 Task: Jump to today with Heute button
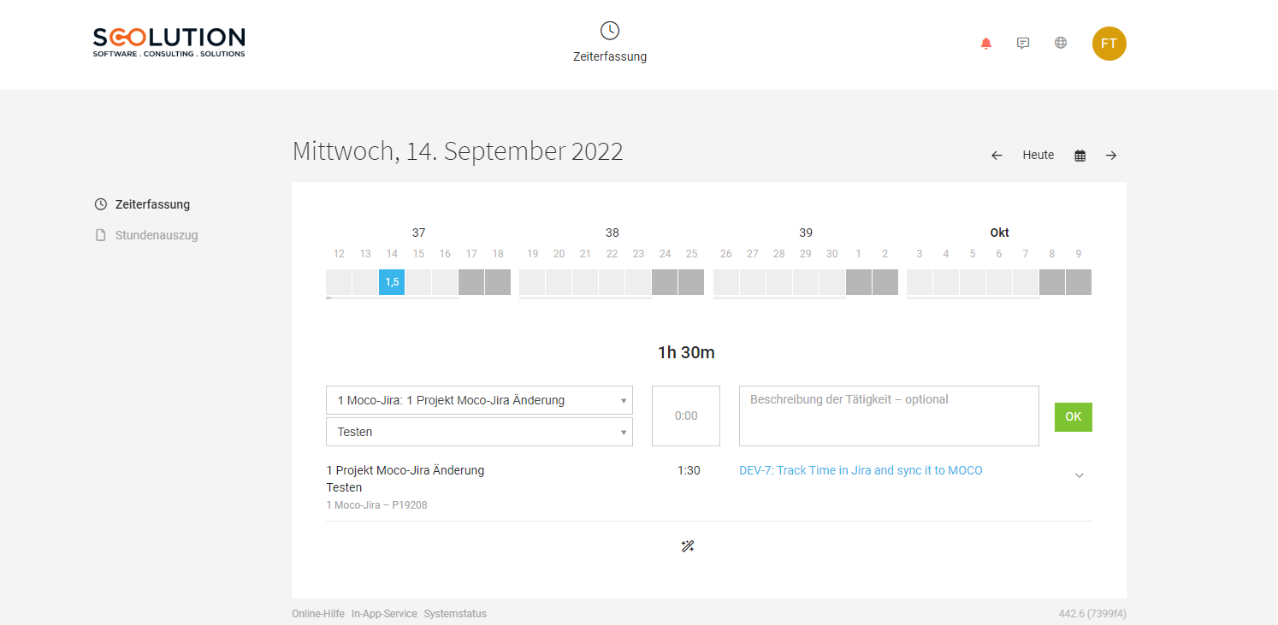coord(1038,156)
